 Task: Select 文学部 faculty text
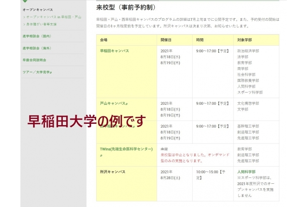tap(243, 109)
